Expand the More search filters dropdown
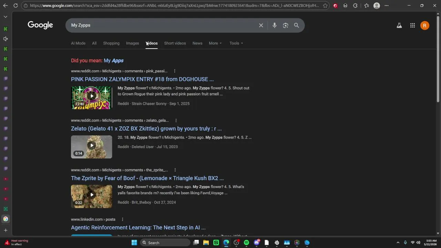The width and height of the screenshot is (441, 248). [x=215, y=43]
